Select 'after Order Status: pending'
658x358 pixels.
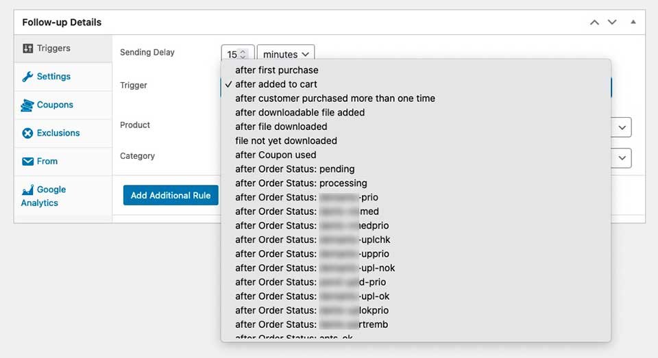(295, 169)
